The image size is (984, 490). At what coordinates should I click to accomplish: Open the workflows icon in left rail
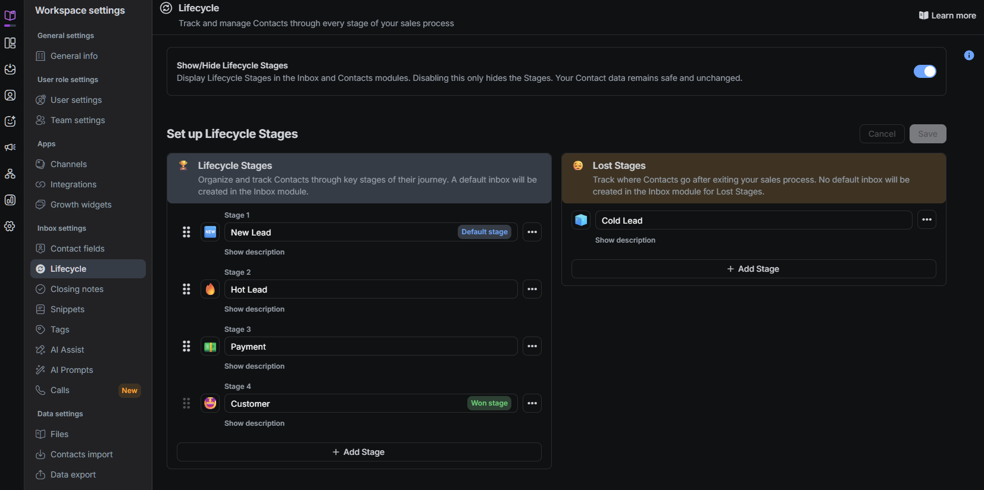tap(10, 174)
